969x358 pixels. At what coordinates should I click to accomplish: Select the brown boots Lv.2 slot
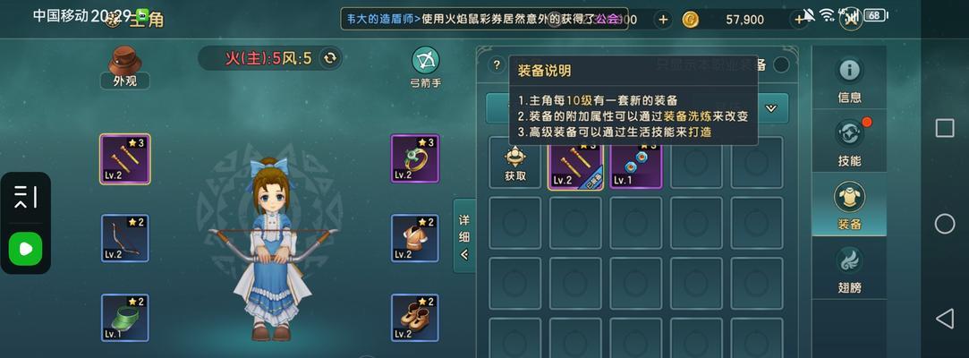coord(414,318)
